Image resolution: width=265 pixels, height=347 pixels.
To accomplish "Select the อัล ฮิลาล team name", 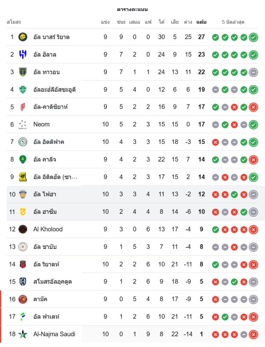I will [x=45, y=54].
